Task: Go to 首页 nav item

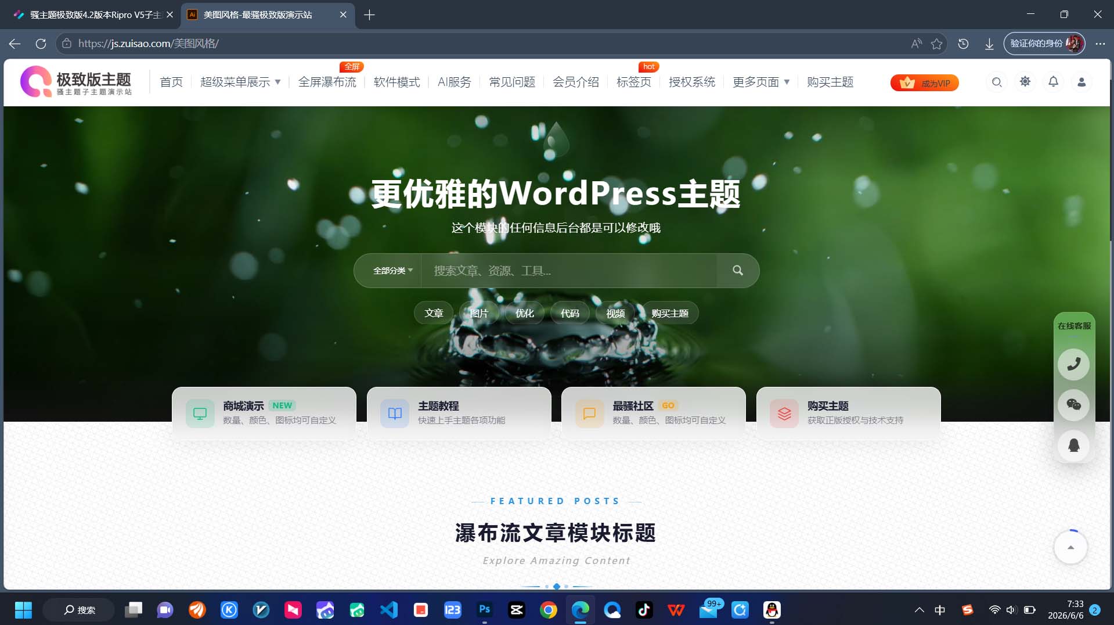Action: (171, 82)
